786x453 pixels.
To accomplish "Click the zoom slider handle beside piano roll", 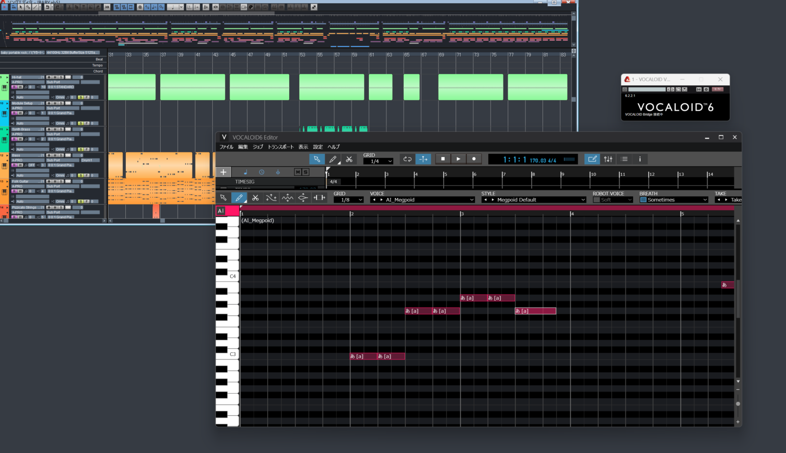I will [x=738, y=404].
